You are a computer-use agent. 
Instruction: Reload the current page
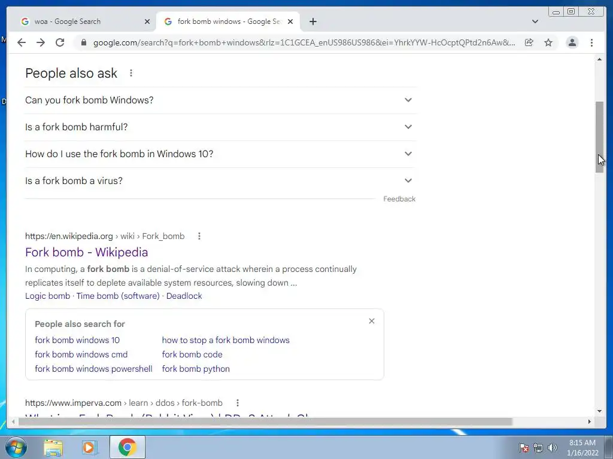tap(60, 42)
